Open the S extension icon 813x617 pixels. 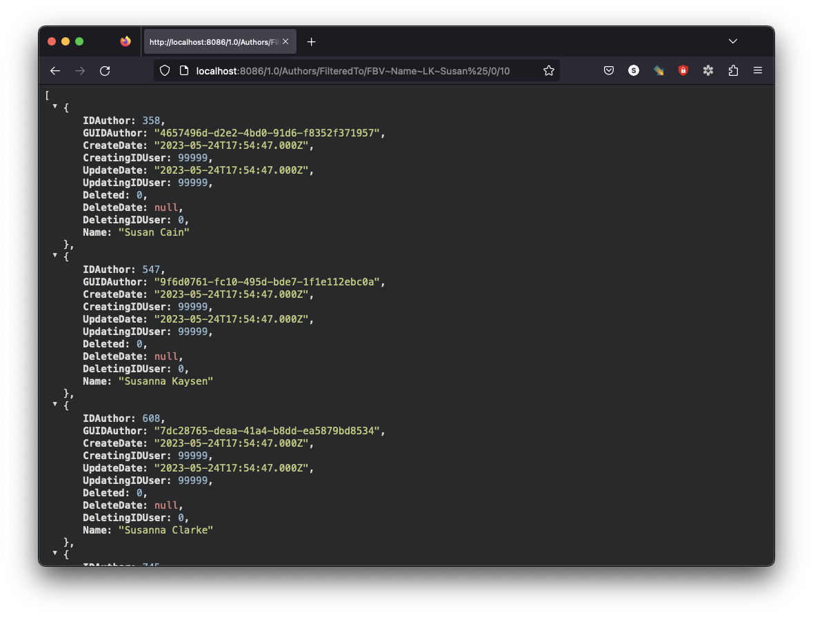click(634, 70)
